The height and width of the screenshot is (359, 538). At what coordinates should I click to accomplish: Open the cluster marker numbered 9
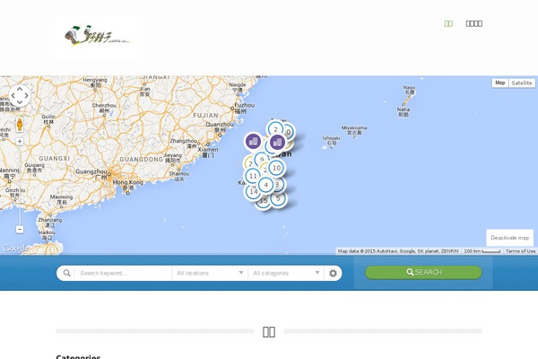click(x=262, y=159)
